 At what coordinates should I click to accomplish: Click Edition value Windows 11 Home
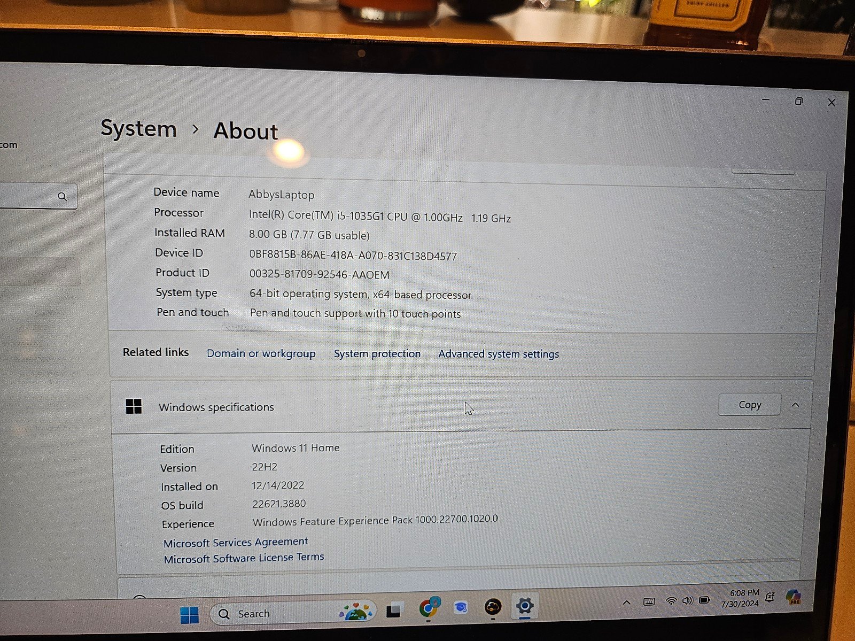point(296,447)
